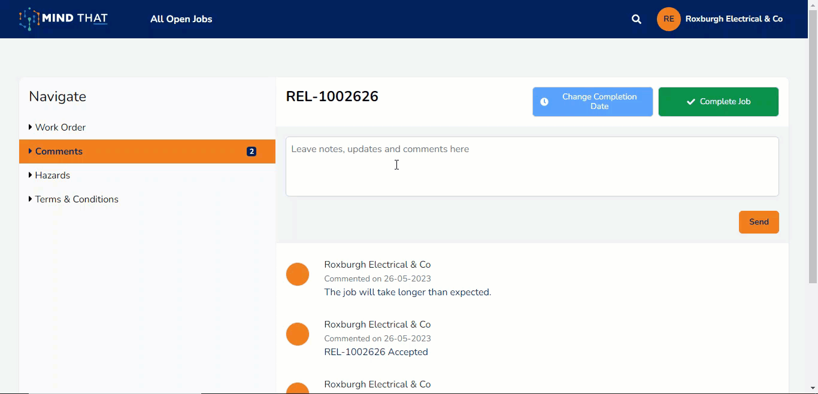Click avatar beside 'REL-1002626 Accepted' comment
Viewport: 818px width, 394px height.
coord(298,334)
